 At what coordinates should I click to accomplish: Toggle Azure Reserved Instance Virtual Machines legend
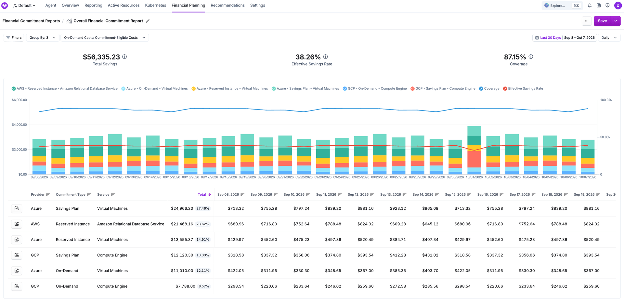tap(230, 89)
